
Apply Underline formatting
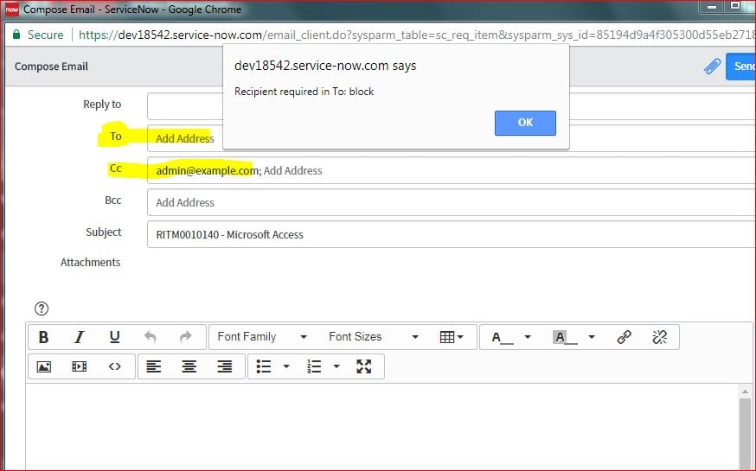pyautogui.click(x=114, y=337)
